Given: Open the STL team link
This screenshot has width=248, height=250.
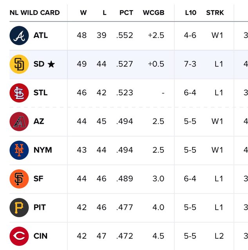Looking at the screenshot, I should (41, 93).
